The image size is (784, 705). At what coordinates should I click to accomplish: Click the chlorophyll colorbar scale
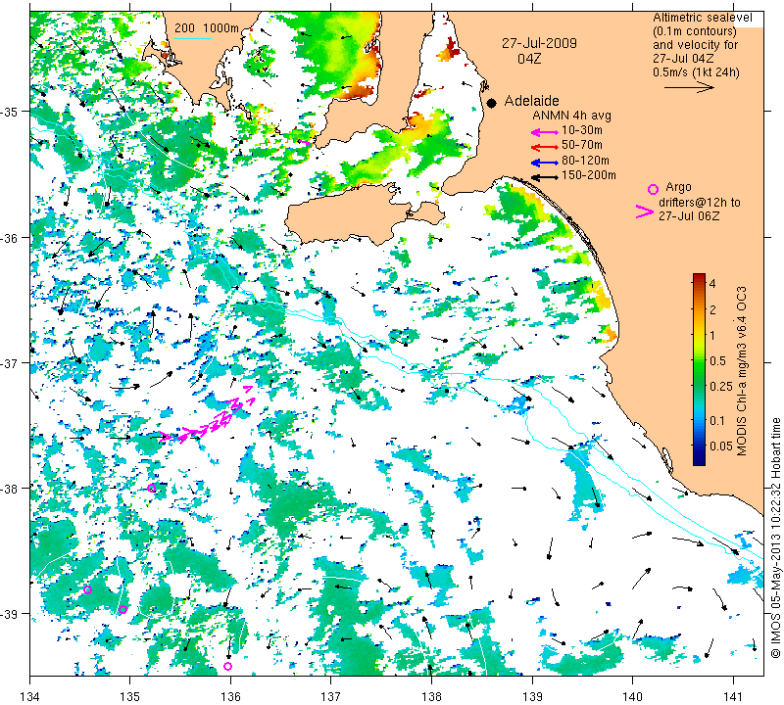[x=699, y=369]
